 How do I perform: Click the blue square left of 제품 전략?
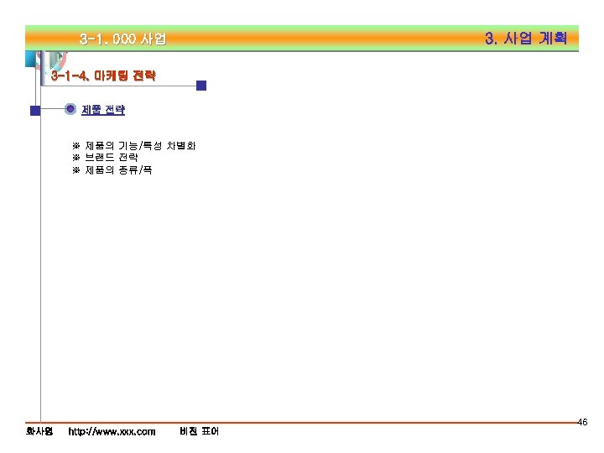(x=35, y=111)
